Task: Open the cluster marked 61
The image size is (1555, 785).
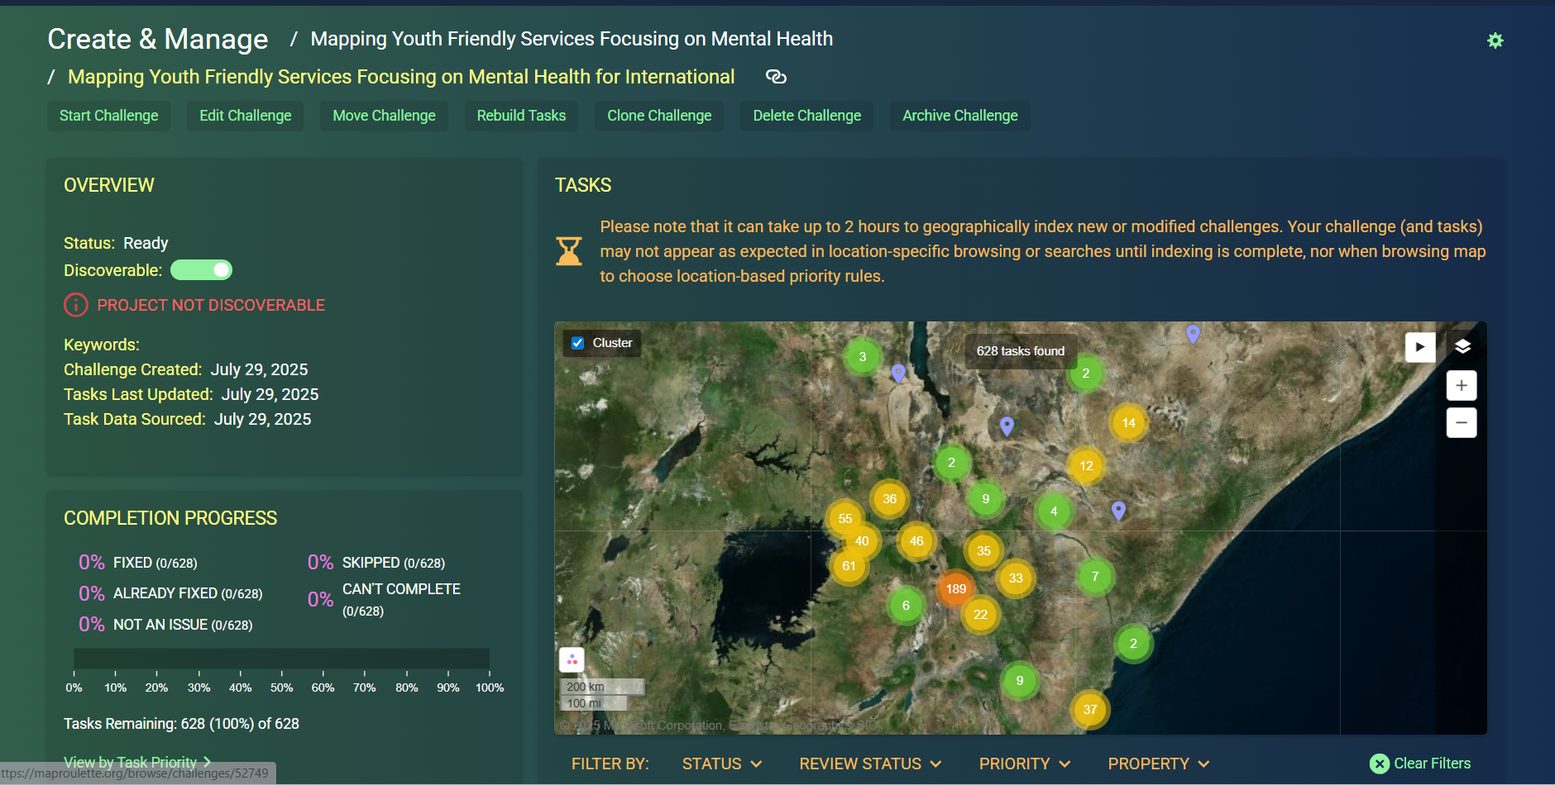Action: (849, 566)
